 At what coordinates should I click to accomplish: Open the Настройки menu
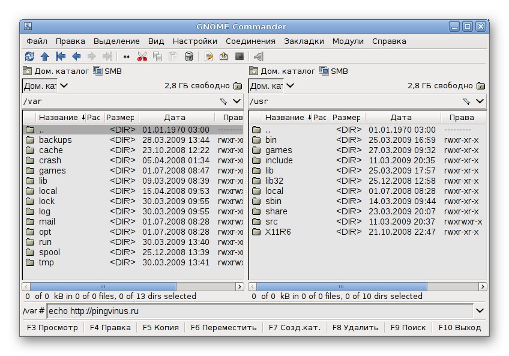(x=194, y=41)
